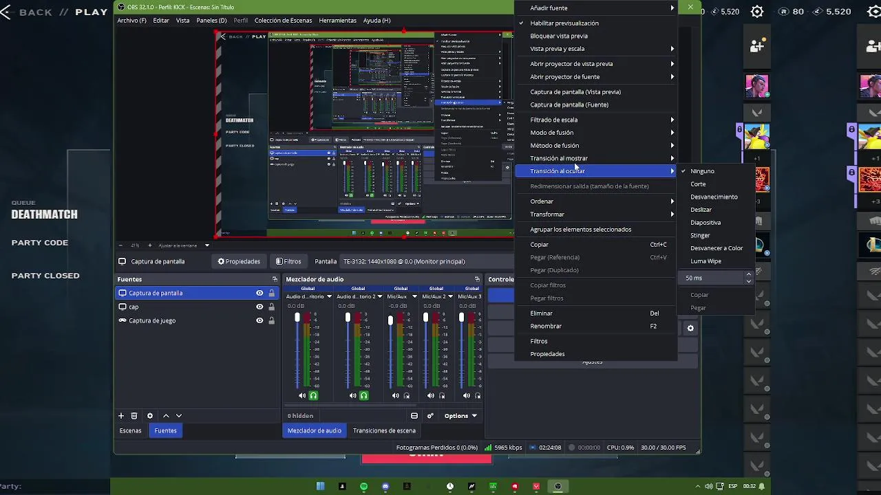Open Audio del escritorio channel dropdown arrow

329,297
